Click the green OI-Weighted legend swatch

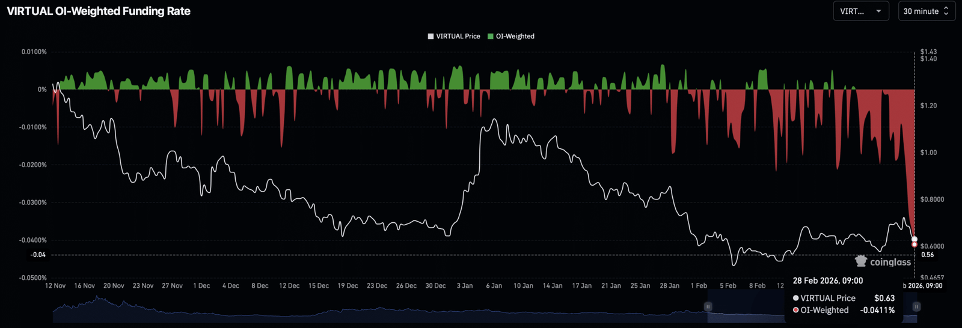click(491, 37)
